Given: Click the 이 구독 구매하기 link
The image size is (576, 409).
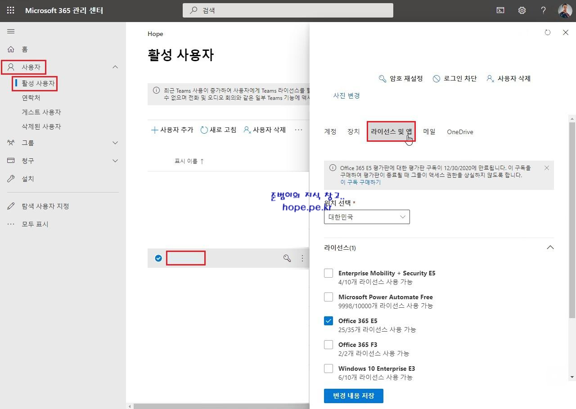Looking at the screenshot, I should (360, 182).
